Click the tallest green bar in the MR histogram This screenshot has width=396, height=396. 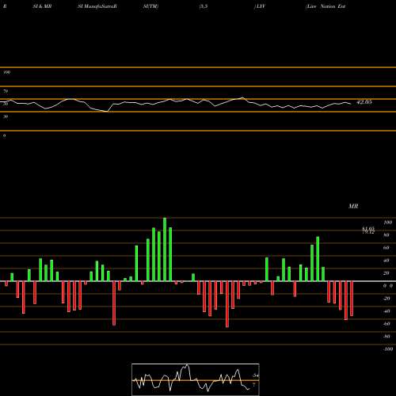pos(165,249)
